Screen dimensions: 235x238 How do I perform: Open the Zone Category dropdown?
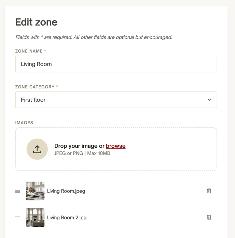pos(116,100)
